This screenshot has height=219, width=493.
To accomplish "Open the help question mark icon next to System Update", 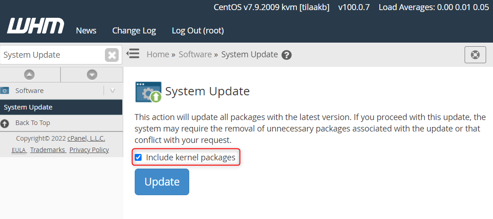I will click(x=286, y=55).
